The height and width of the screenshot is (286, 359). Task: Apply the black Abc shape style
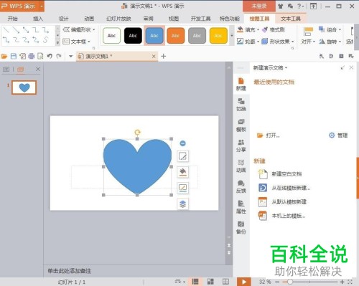[133, 36]
